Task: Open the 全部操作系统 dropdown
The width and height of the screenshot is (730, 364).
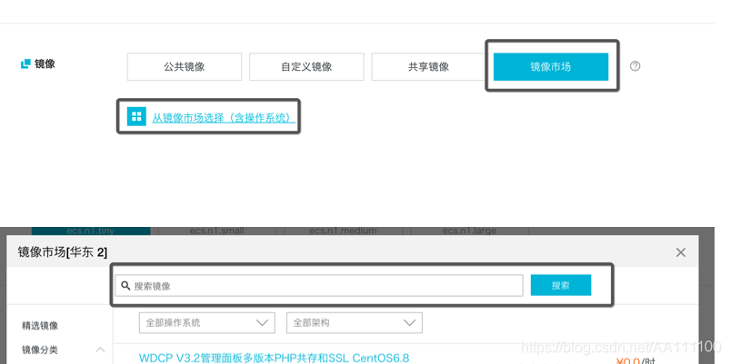Action: (207, 322)
